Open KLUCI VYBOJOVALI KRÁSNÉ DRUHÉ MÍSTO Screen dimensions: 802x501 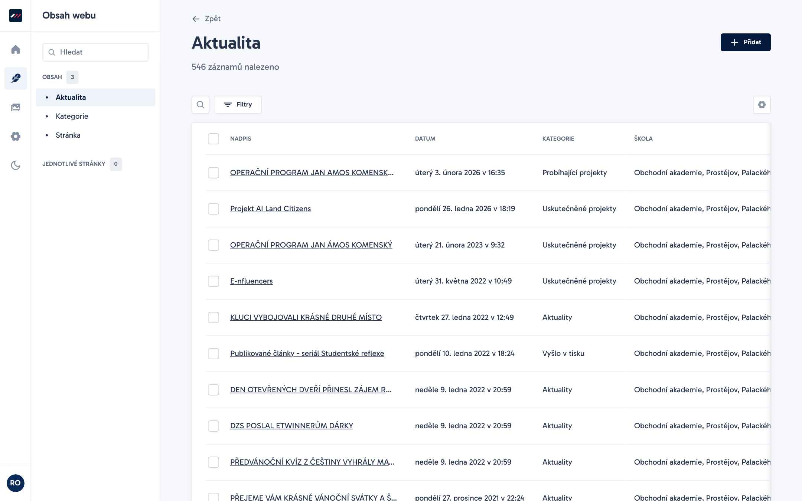click(x=306, y=317)
